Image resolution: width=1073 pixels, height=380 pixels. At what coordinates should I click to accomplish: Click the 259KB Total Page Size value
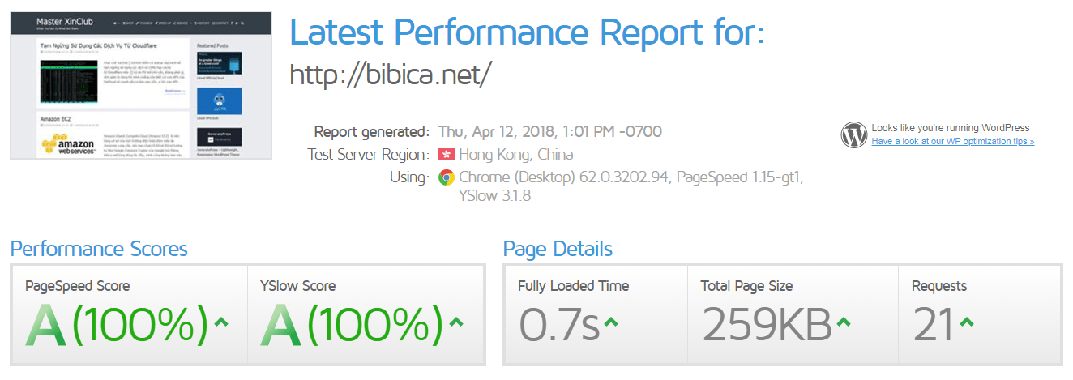pyautogui.click(x=767, y=325)
